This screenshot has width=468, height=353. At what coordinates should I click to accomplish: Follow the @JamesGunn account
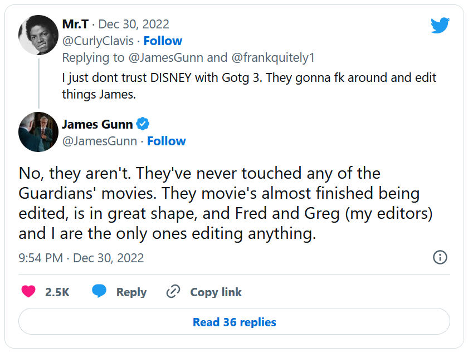click(167, 141)
